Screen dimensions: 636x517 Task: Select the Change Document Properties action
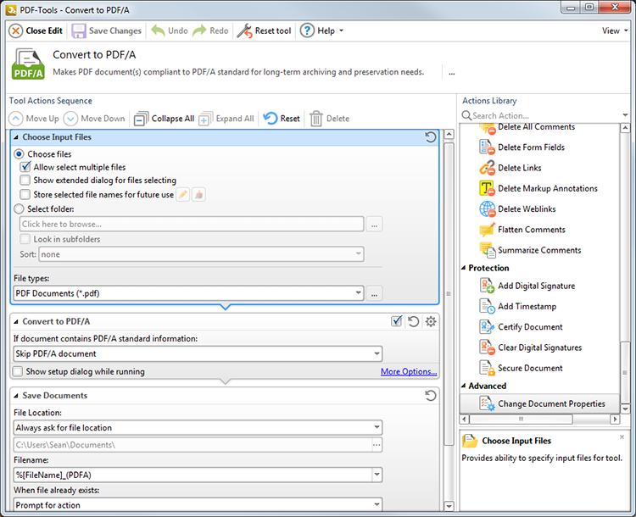pos(539,404)
